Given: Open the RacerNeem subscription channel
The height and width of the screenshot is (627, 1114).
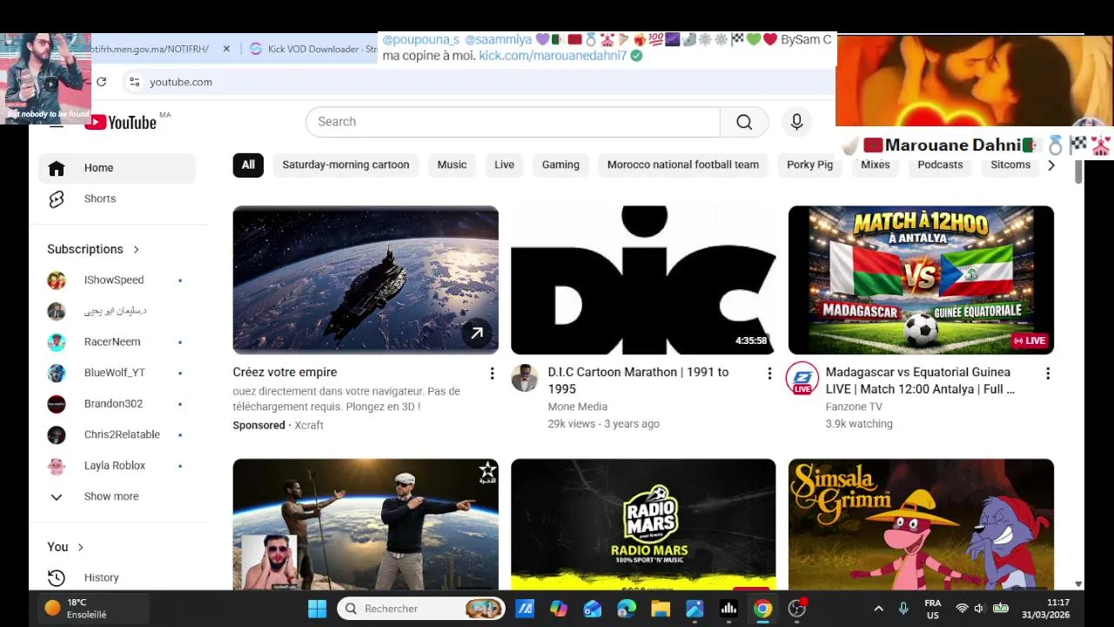Looking at the screenshot, I should point(117,342).
